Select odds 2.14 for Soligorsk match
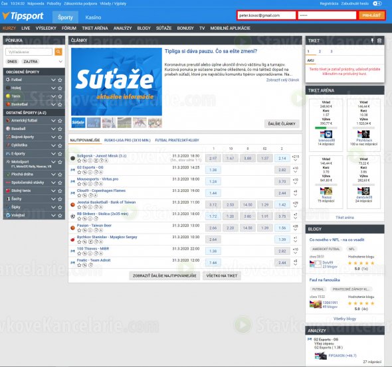The height and width of the screenshot is (367, 392). (282, 159)
